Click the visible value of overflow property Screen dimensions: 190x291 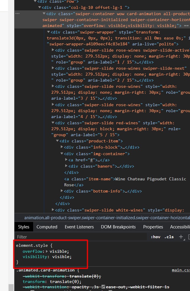coord(58,251)
